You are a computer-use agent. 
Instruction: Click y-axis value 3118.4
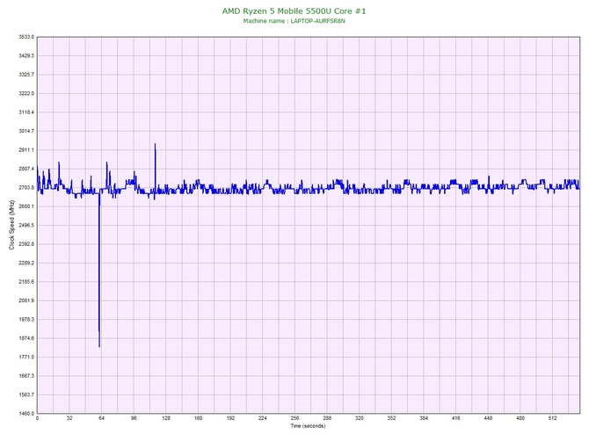[26, 112]
